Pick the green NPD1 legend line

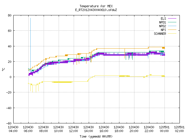point(172,22)
